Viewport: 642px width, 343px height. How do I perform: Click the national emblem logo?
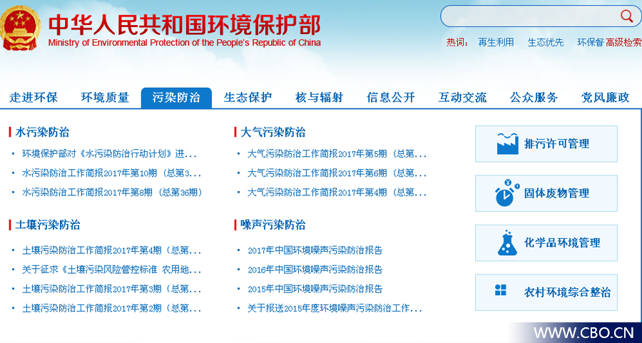[x=20, y=27]
